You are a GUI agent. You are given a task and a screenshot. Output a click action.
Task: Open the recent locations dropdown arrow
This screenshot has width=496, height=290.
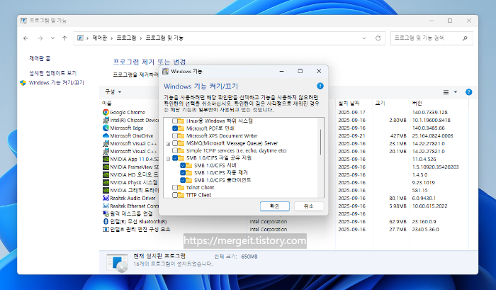[52, 38]
